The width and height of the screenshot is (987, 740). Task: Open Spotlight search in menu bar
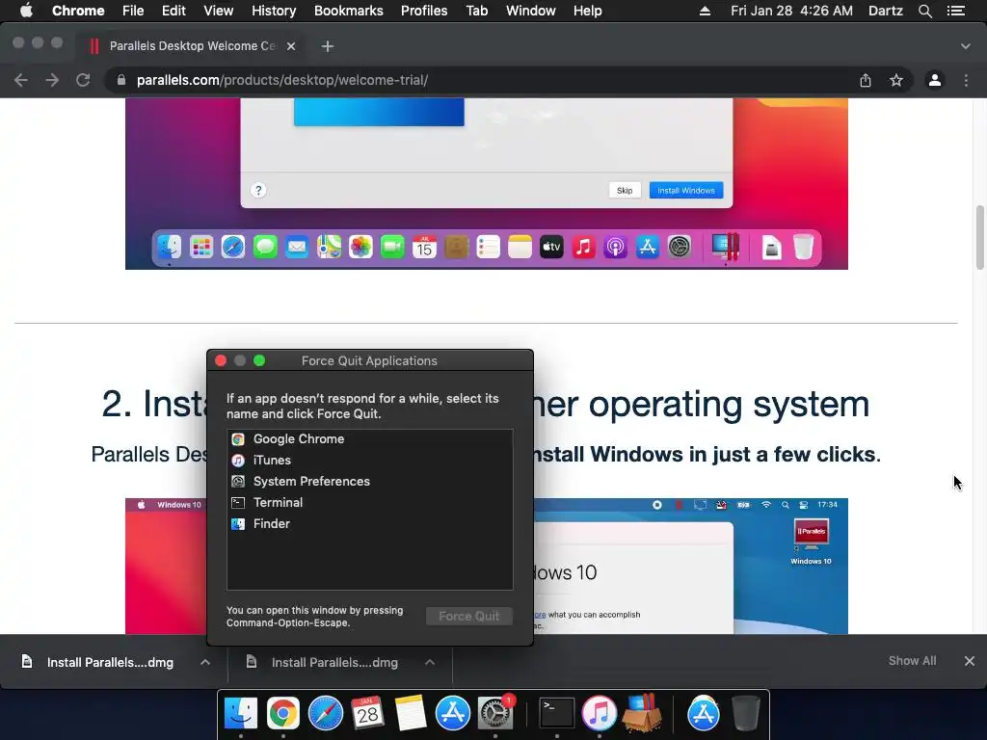tap(924, 11)
